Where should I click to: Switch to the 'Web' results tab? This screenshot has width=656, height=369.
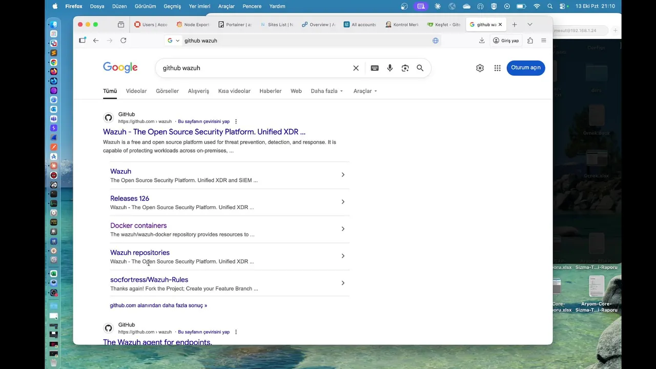(296, 91)
